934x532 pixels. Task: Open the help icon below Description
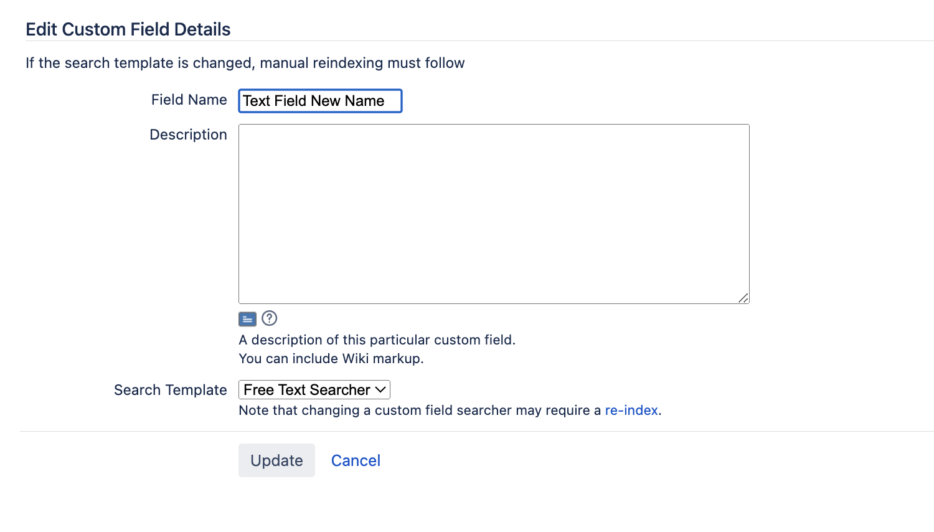click(269, 318)
